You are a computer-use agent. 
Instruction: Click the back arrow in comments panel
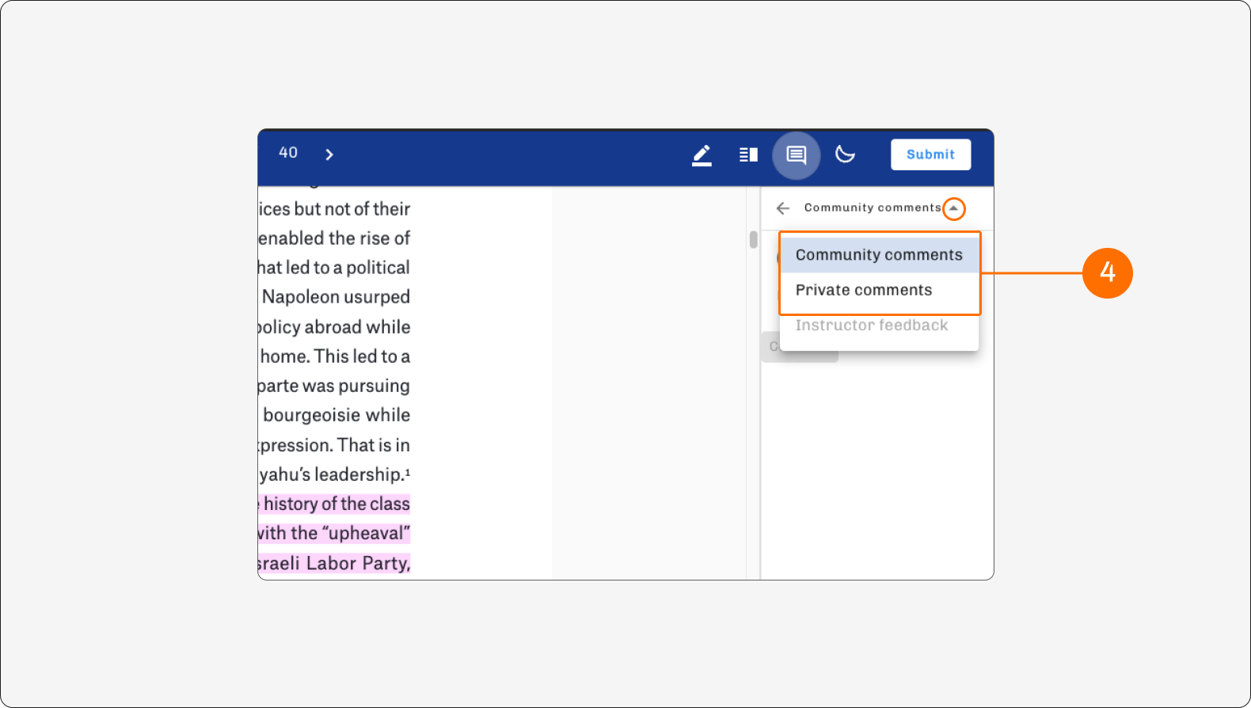pos(783,208)
